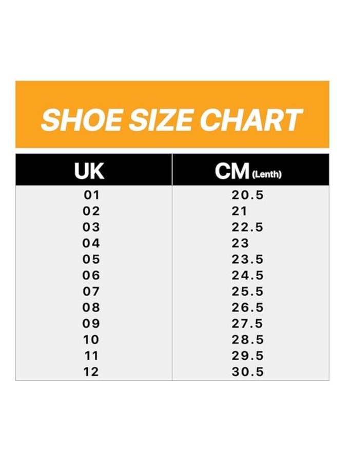The image size is (348, 474).
Task: Select the CM (Lenth) column header
Action: click(x=248, y=172)
